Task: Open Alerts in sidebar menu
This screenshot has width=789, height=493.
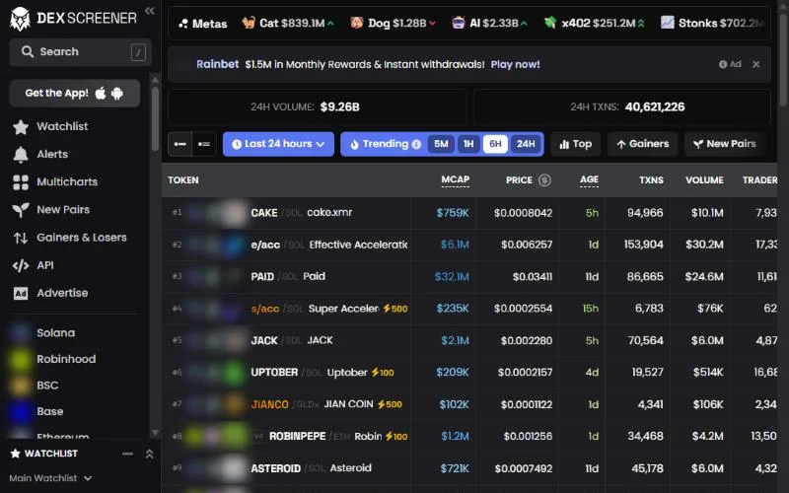Action: coord(52,155)
